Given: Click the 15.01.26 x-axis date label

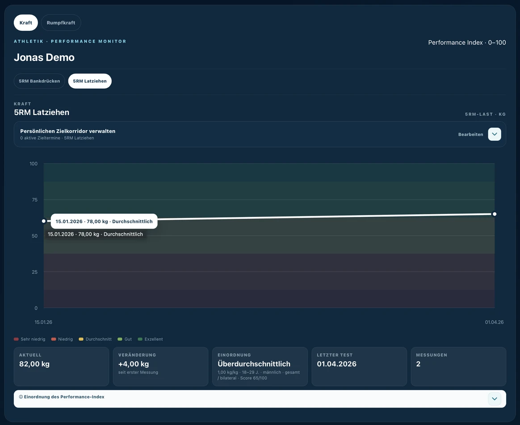Looking at the screenshot, I should (43, 322).
